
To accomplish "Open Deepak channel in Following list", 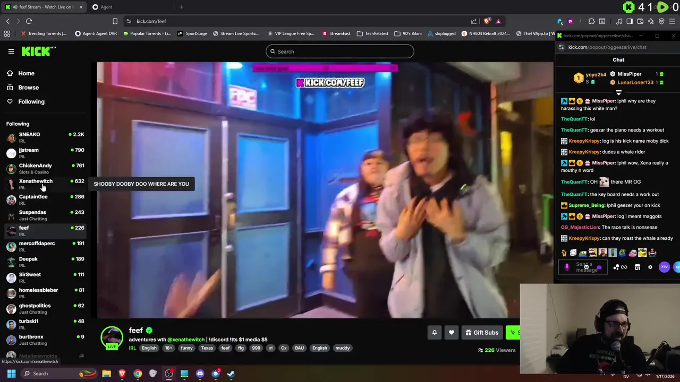I will tap(45, 262).
